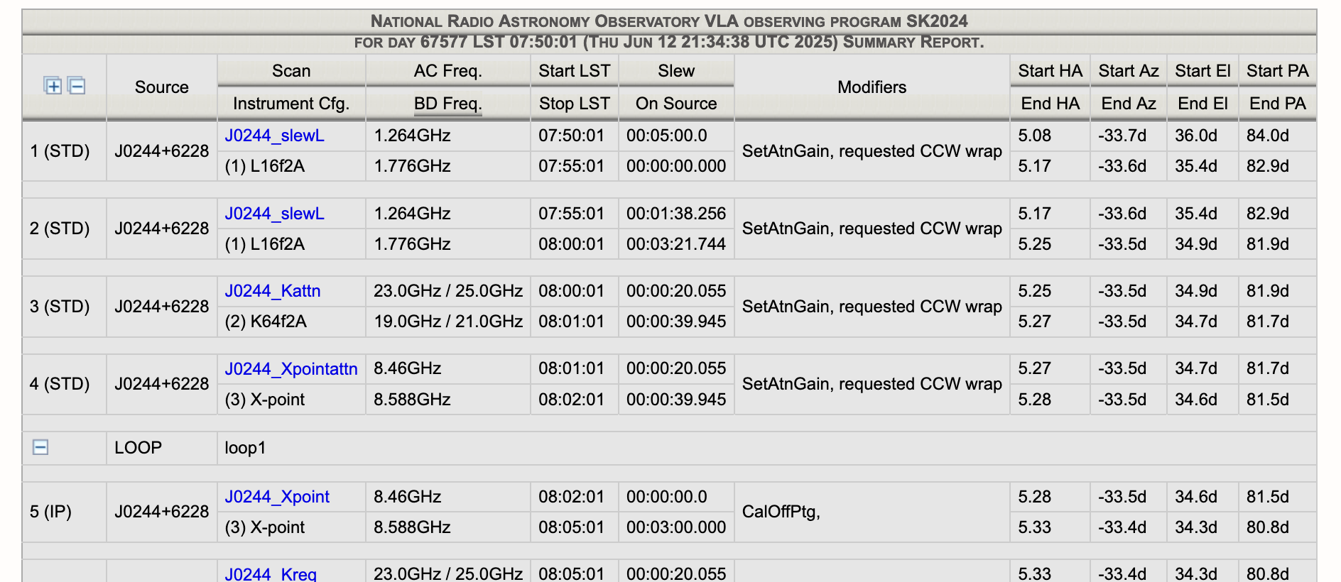Viewport: 1341px width, 582px height.
Task: Click the Modifiers column header
Action: pos(872,87)
